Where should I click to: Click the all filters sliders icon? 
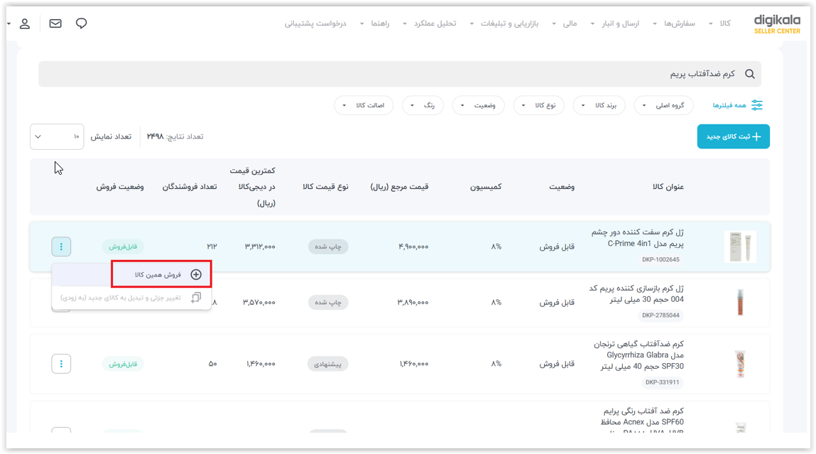(756, 105)
